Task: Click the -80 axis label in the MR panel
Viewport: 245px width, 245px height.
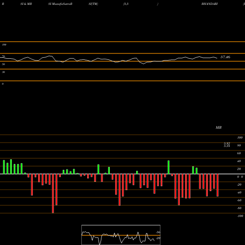Action: point(239,208)
